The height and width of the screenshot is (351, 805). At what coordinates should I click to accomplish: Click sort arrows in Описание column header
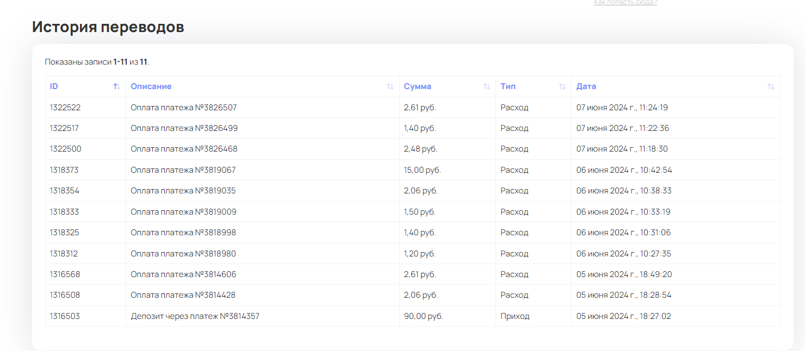point(390,86)
